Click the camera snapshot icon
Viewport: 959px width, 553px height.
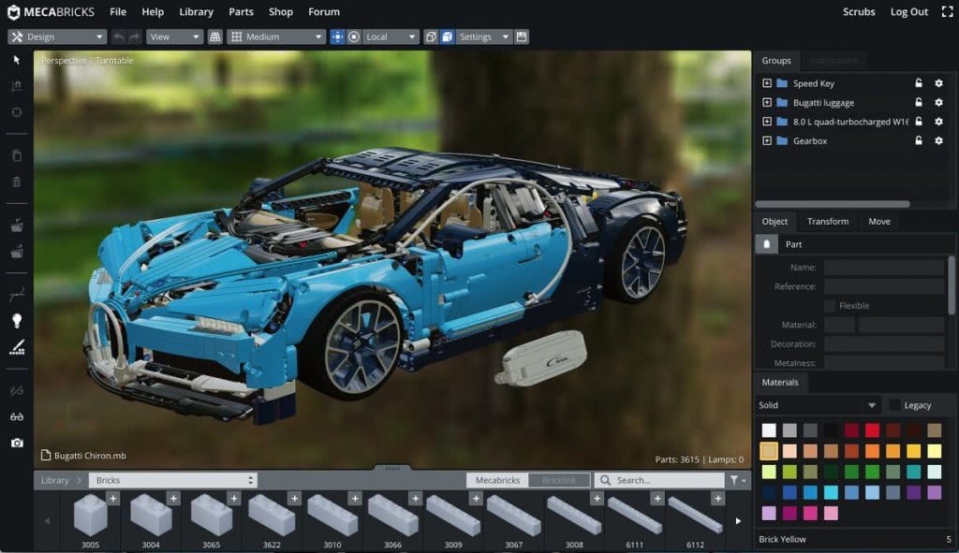point(17,443)
